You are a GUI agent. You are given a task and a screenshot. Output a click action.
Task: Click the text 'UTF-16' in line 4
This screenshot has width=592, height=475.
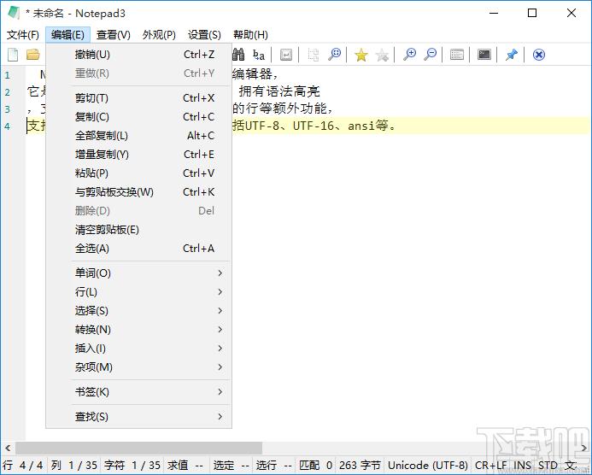click(314, 126)
